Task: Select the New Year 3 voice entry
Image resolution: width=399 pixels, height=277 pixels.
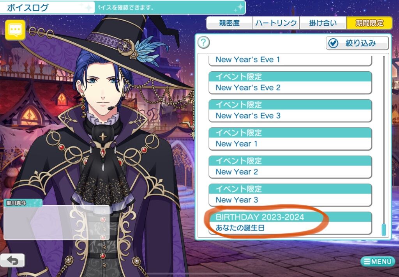Action: tap(290, 195)
